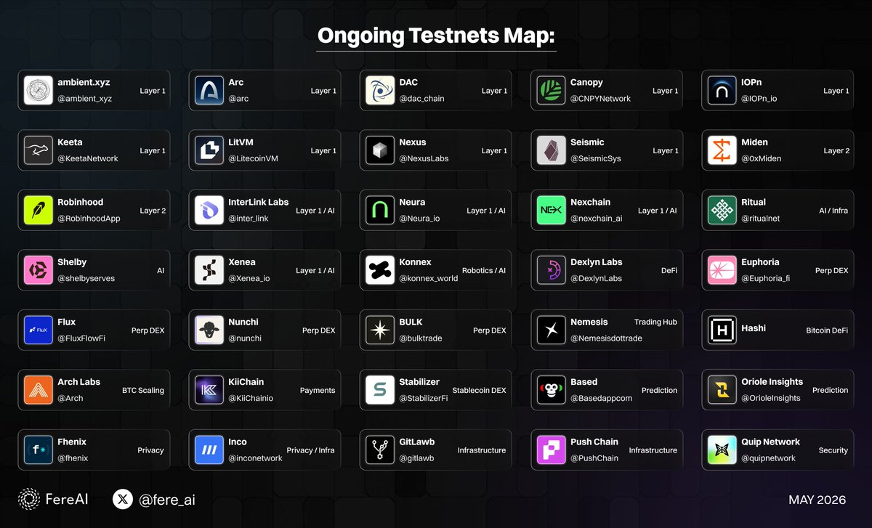Open the @ambient_xyz handle
Viewport: 872px width, 528px height.
pyautogui.click(x=84, y=99)
